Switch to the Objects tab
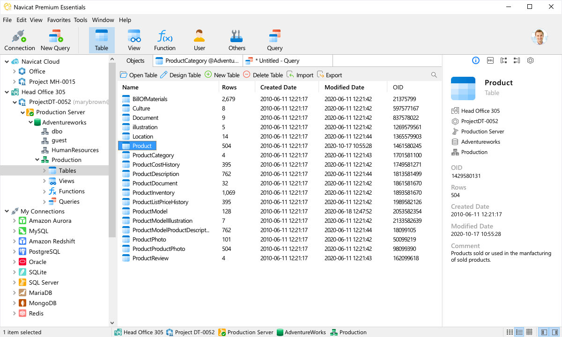This screenshot has width=562, height=337. pos(135,61)
